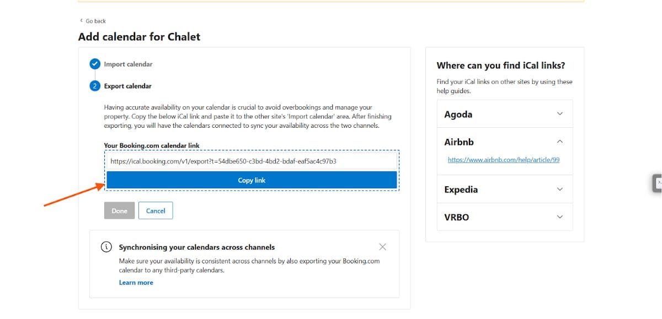Click the info circle icon in sync notice

pyautogui.click(x=106, y=247)
